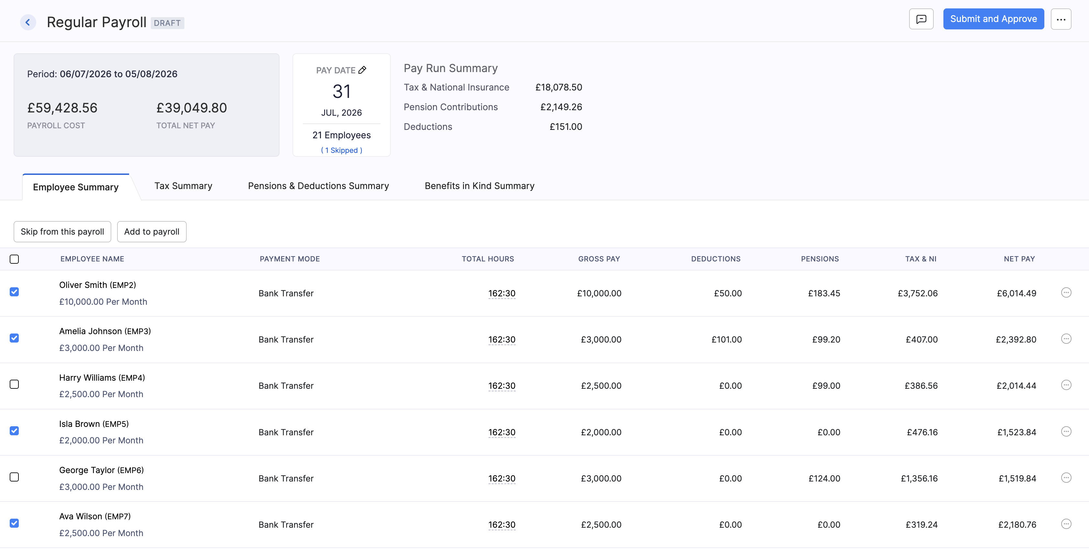Image resolution: width=1089 pixels, height=550 pixels.
Task: Click the £10,000.00 Per Month salary text
Action: [103, 302]
